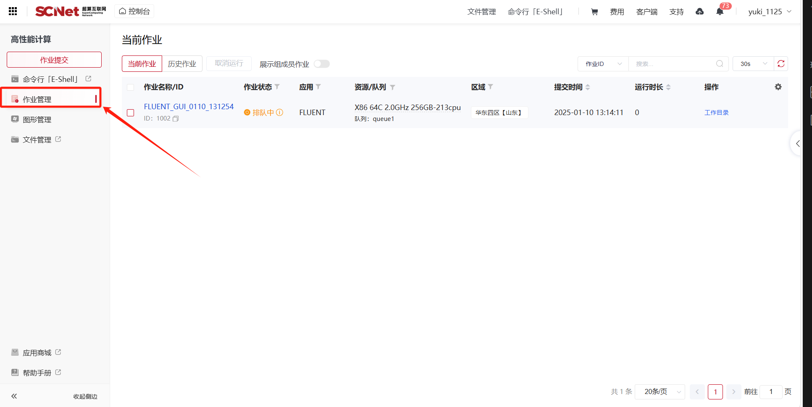This screenshot has height=407, width=812.
Task: Open the 20条/页 page size dropdown
Action: (x=660, y=391)
